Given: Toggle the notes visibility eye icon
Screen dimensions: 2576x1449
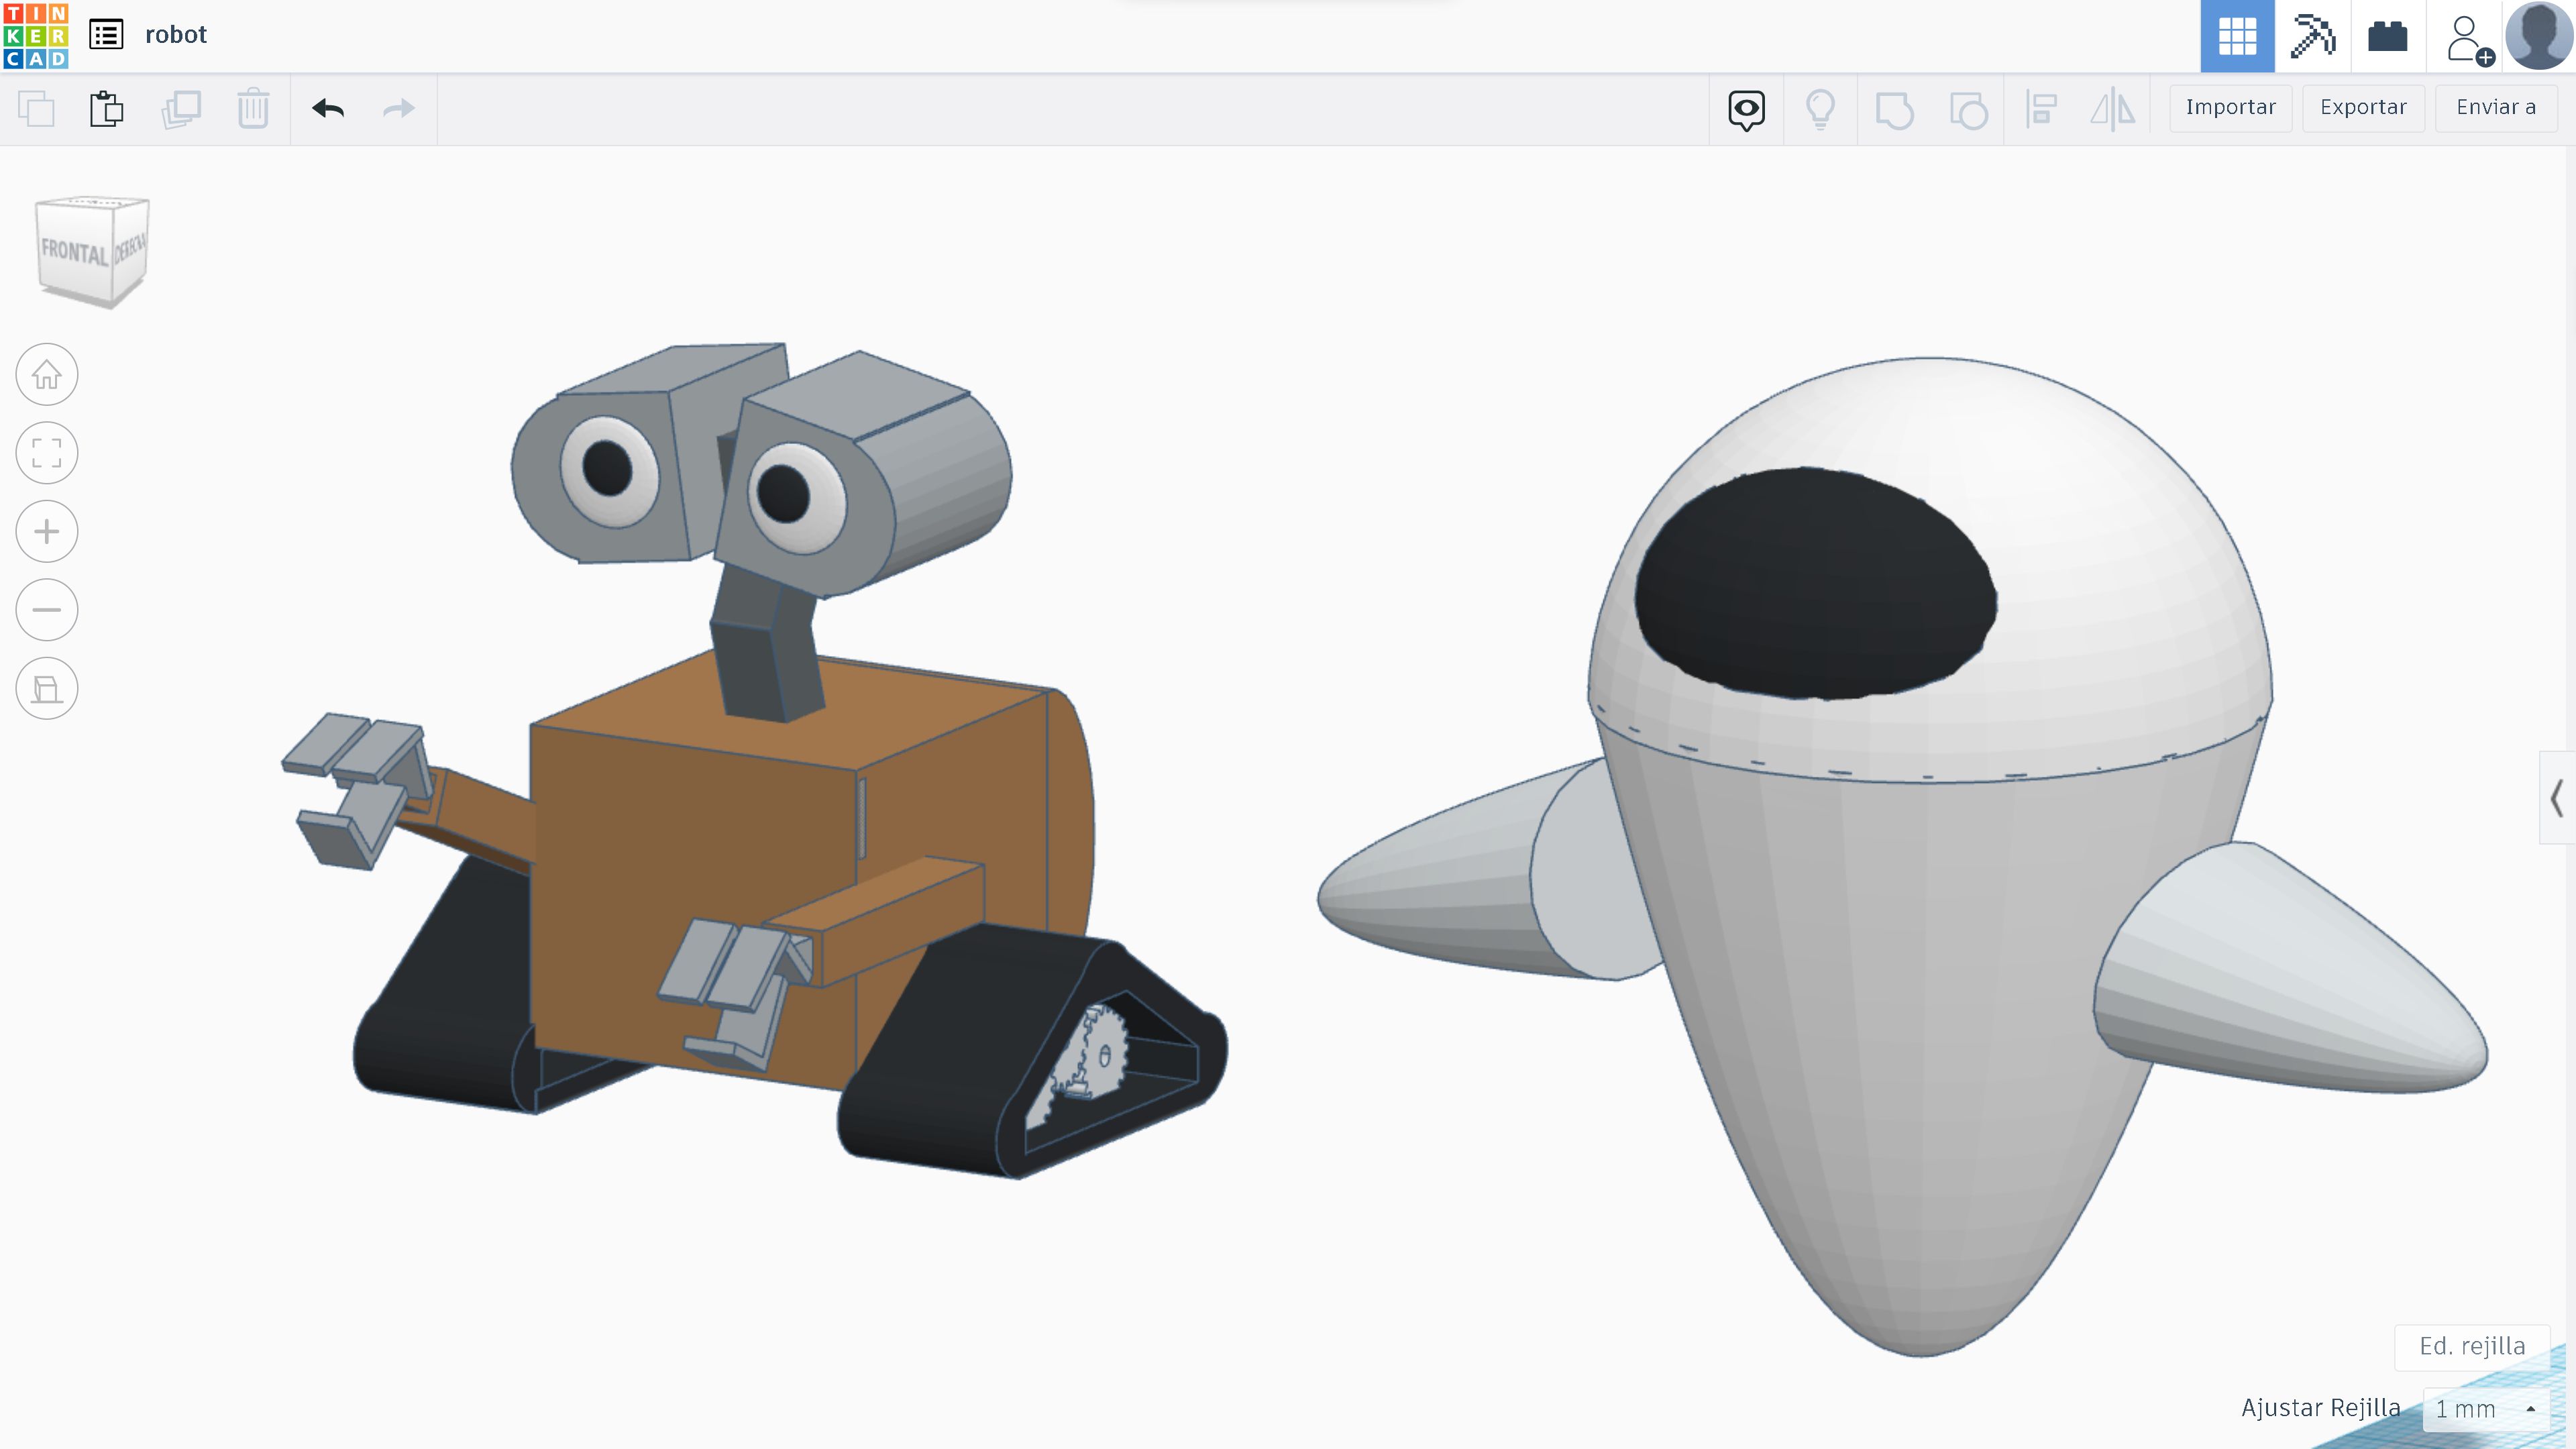Looking at the screenshot, I should tap(1747, 110).
